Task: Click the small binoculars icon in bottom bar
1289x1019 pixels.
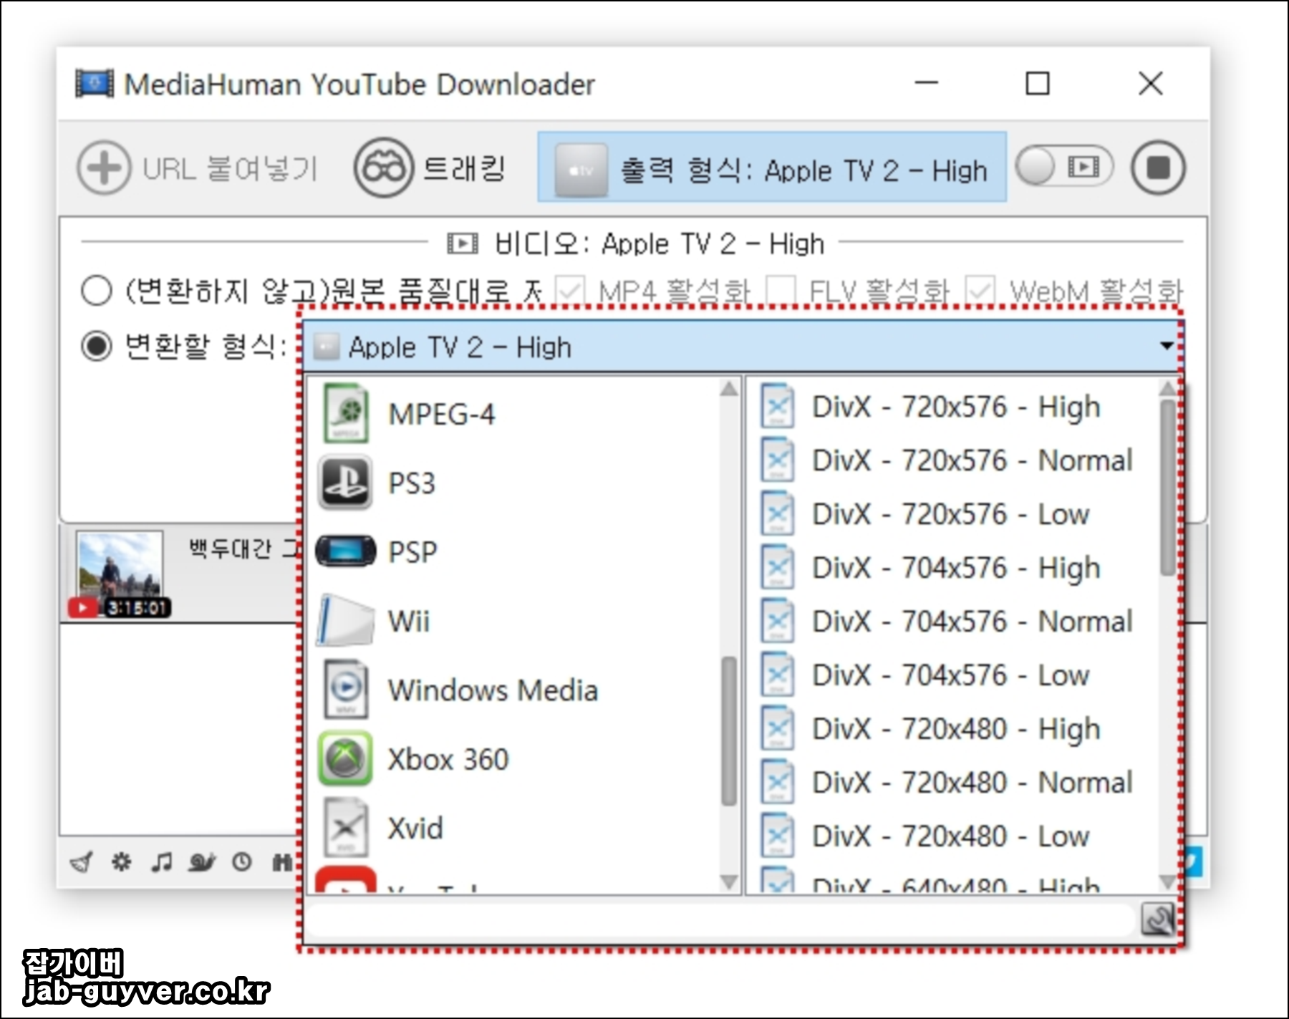Action: coord(282,862)
